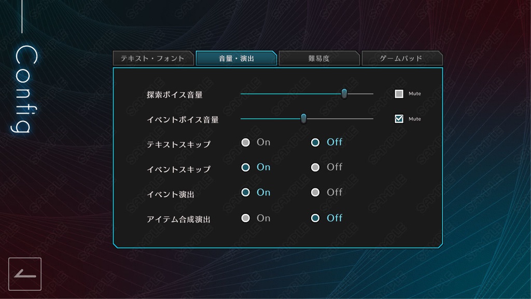Screen dimensions: 531x299
Task: Click the back arrow button
Action: [25, 274]
